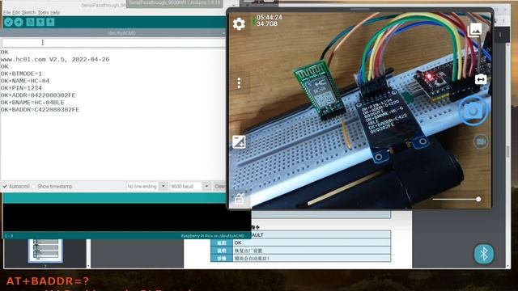518x291 pixels.
Task: Switch to video recording mode
Action: (481, 141)
